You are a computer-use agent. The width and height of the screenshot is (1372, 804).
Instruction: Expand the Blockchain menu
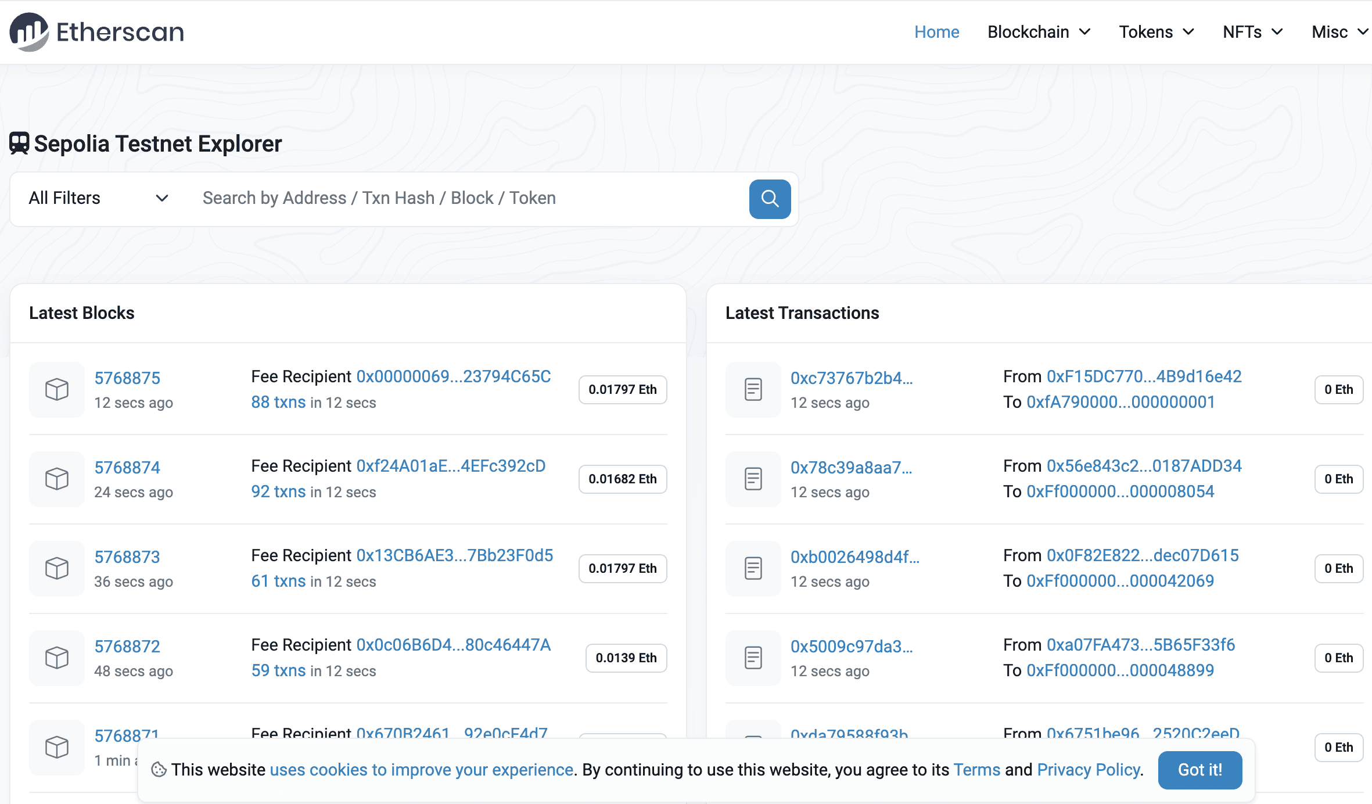click(x=1039, y=32)
